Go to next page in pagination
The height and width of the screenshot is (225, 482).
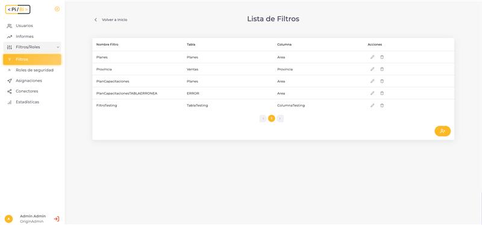click(280, 119)
